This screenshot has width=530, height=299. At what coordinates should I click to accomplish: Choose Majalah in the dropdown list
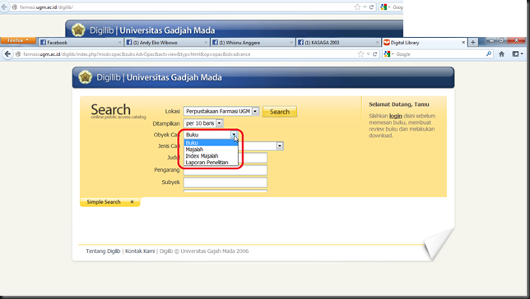click(211, 149)
